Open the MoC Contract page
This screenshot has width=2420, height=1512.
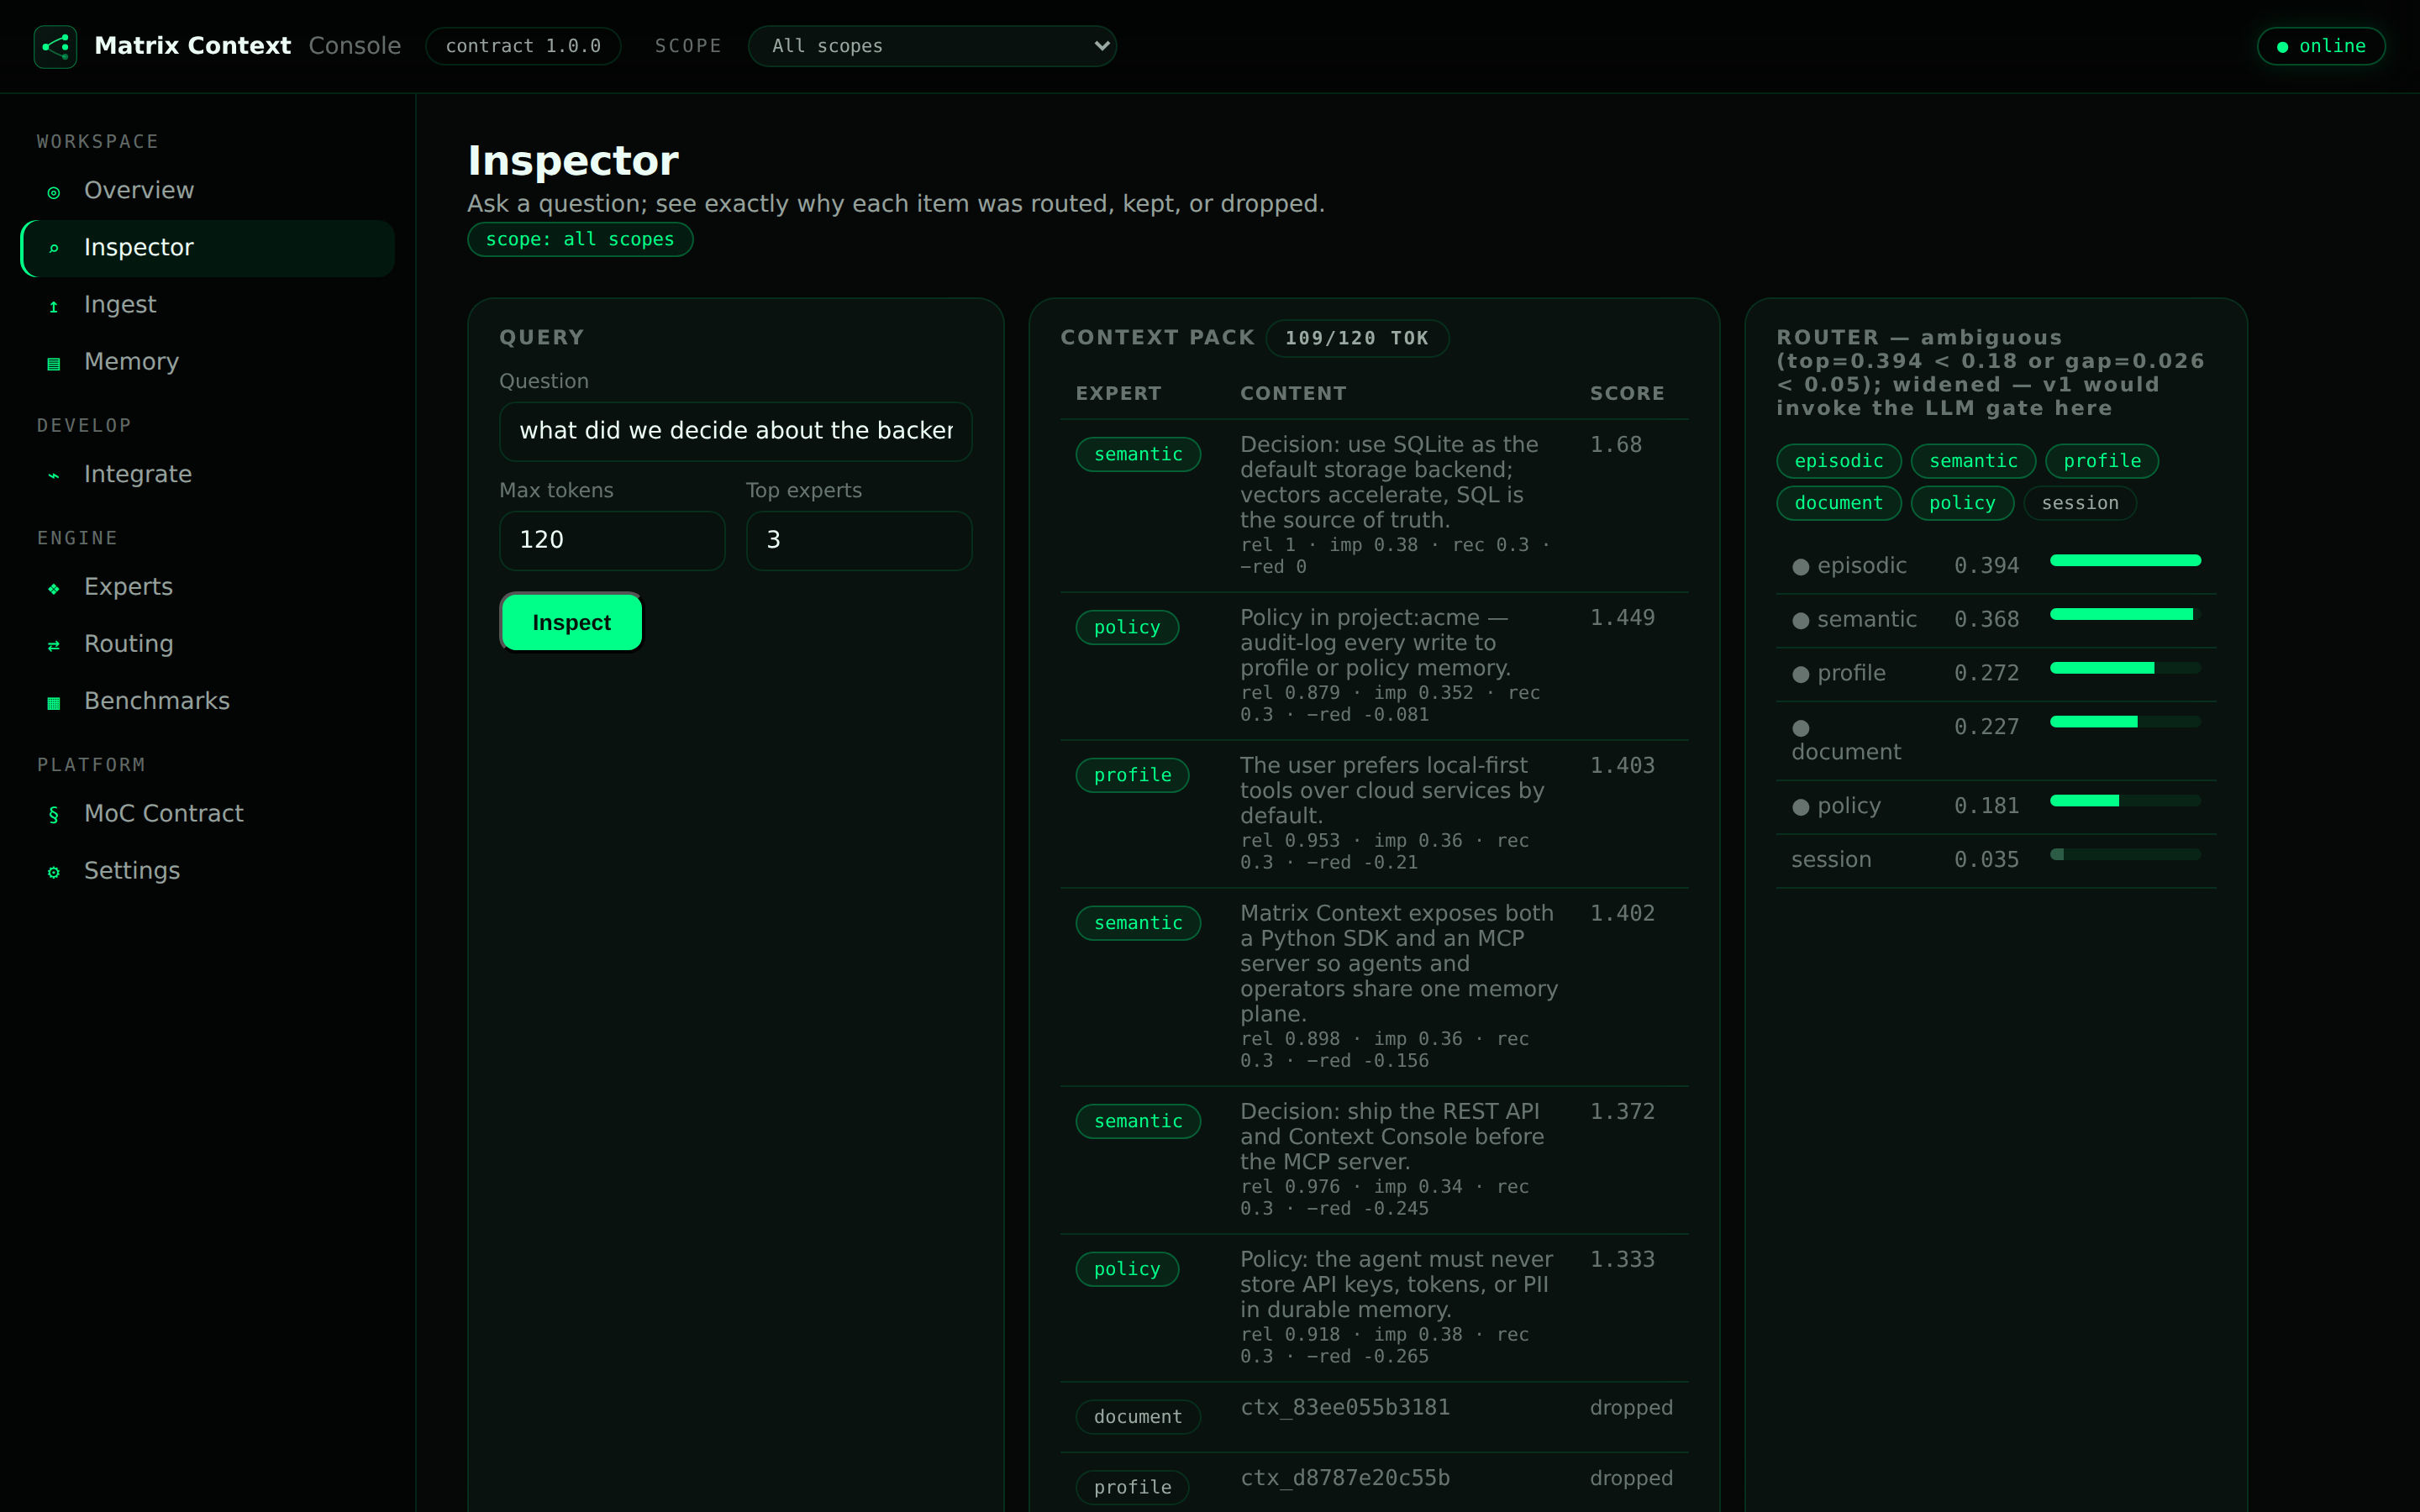[x=207, y=813]
